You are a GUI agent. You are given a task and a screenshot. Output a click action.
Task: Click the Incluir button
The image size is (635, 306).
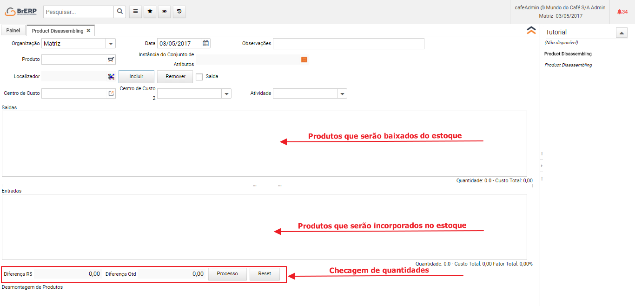136,77
